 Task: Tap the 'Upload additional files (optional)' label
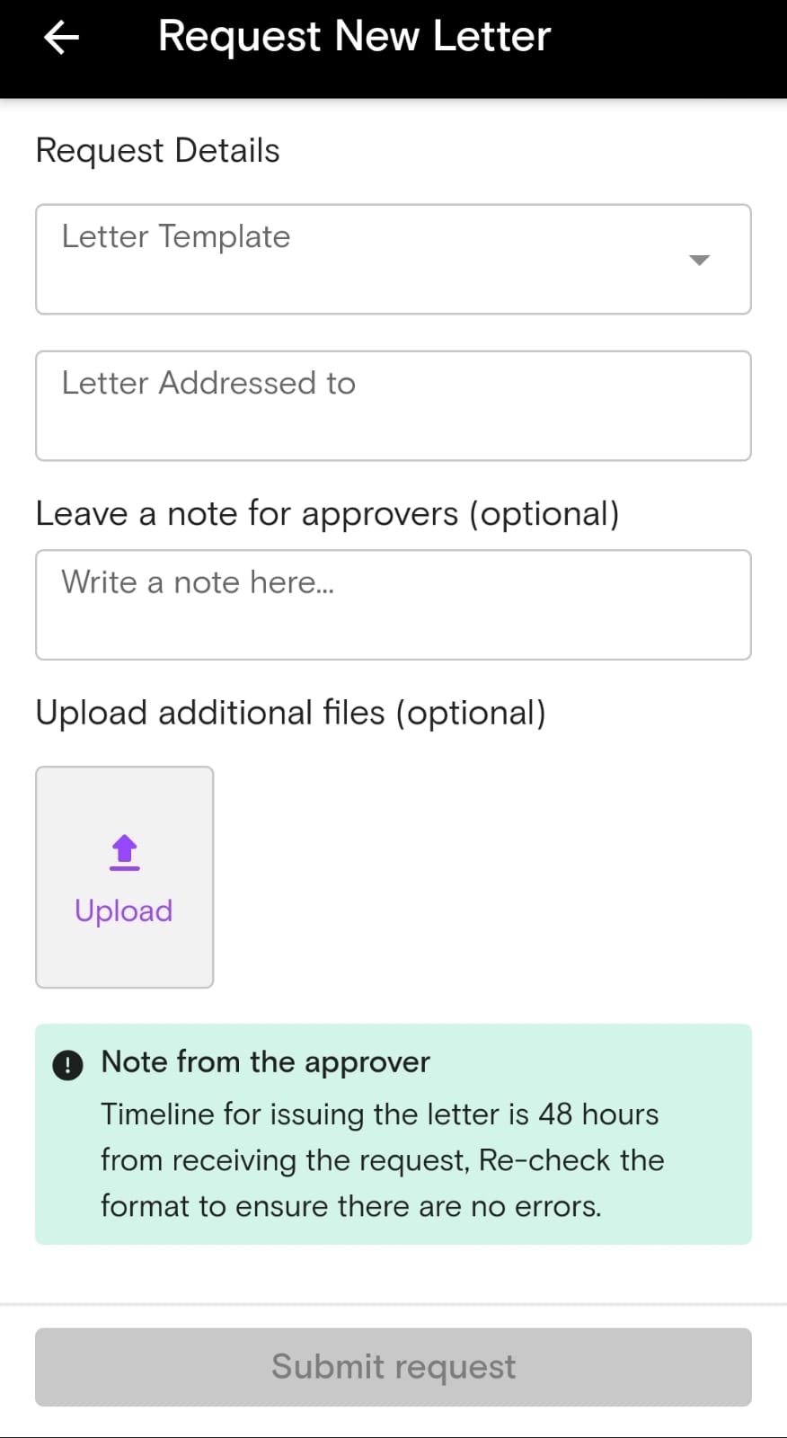(x=290, y=714)
